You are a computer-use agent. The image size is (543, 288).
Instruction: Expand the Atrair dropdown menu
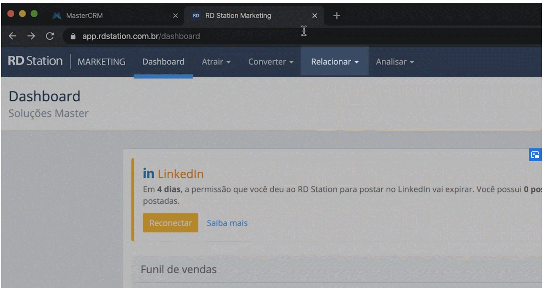click(x=216, y=62)
